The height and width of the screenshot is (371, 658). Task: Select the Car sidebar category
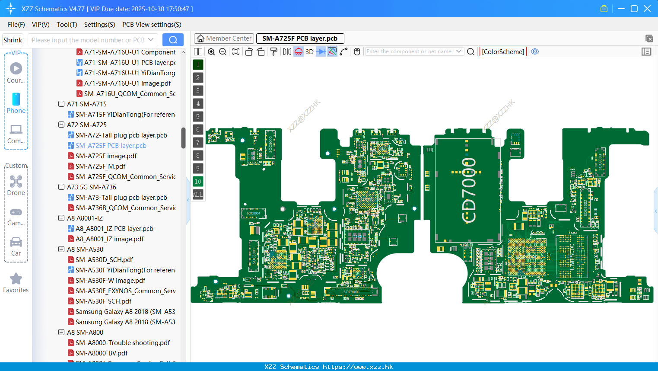click(x=16, y=246)
